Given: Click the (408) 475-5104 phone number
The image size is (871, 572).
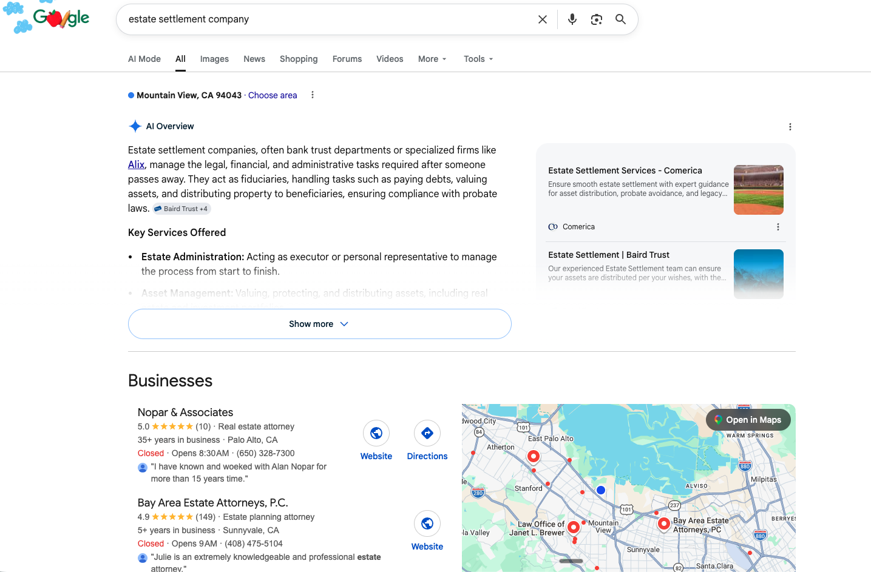Looking at the screenshot, I should 254,543.
